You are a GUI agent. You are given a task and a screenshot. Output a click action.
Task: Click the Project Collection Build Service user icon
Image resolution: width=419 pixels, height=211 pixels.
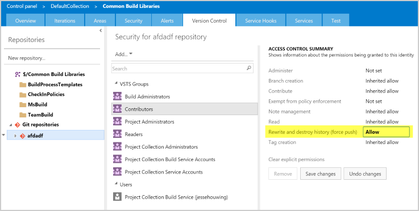[117, 197]
